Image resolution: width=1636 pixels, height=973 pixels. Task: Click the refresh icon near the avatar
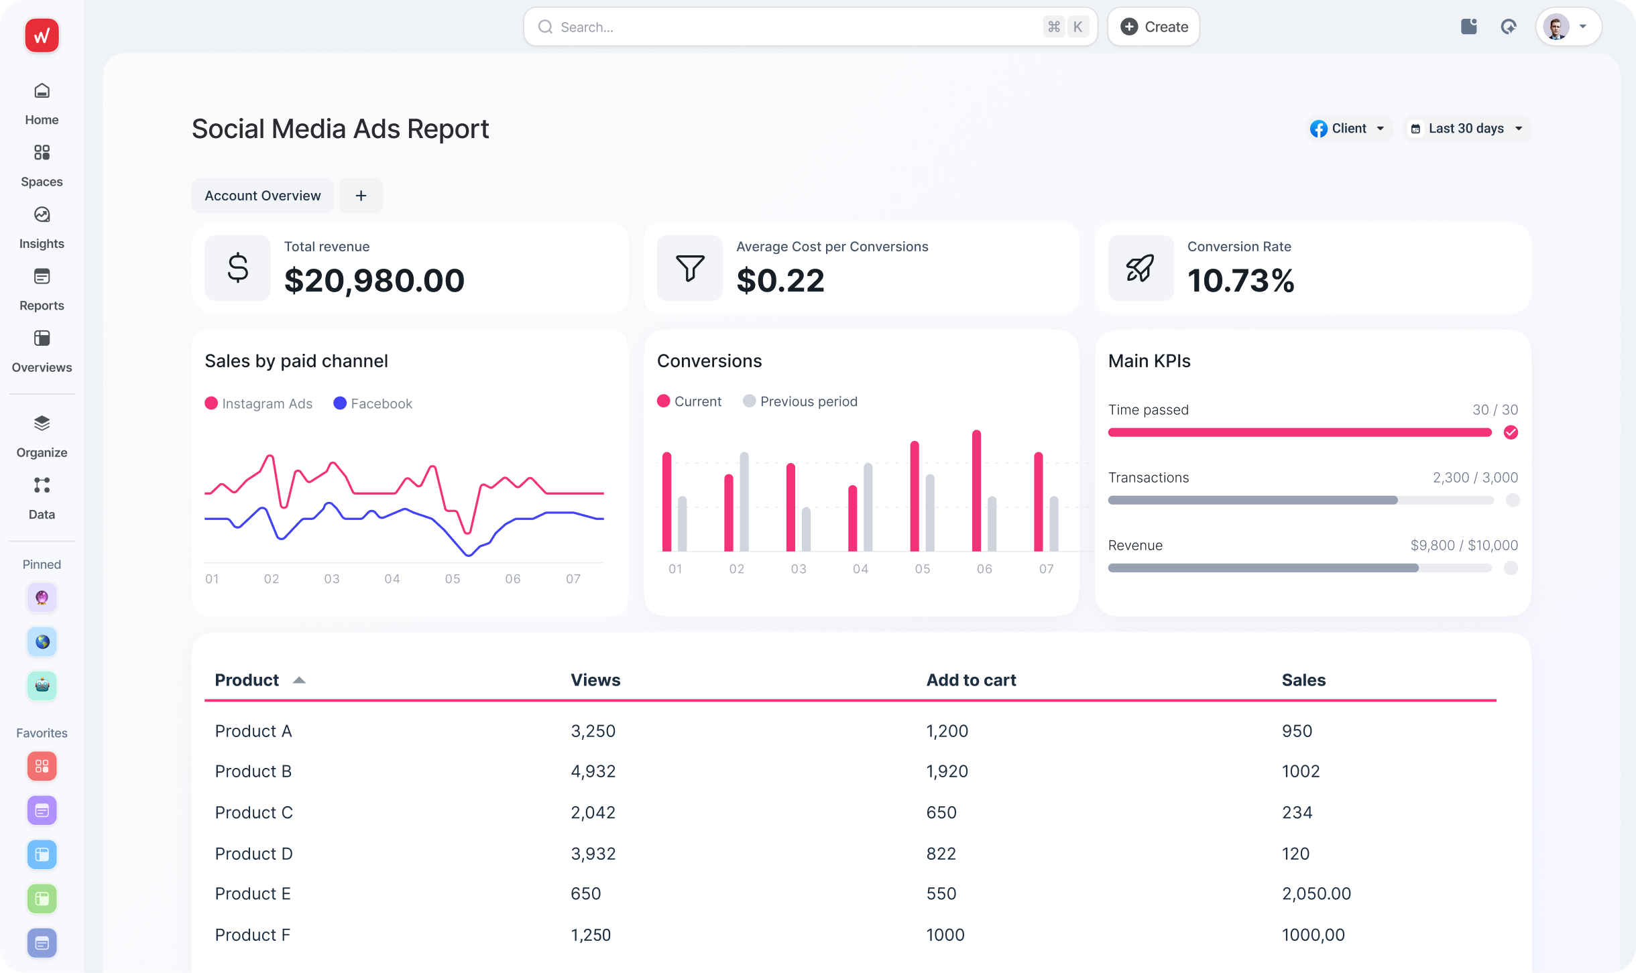(x=1509, y=26)
